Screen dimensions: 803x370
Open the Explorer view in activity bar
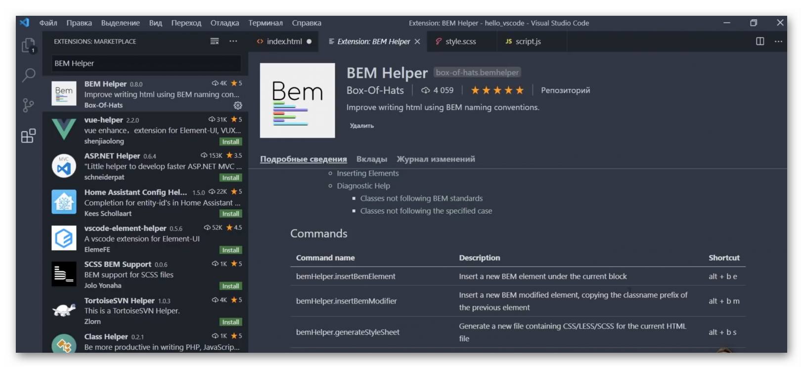coord(29,45)
